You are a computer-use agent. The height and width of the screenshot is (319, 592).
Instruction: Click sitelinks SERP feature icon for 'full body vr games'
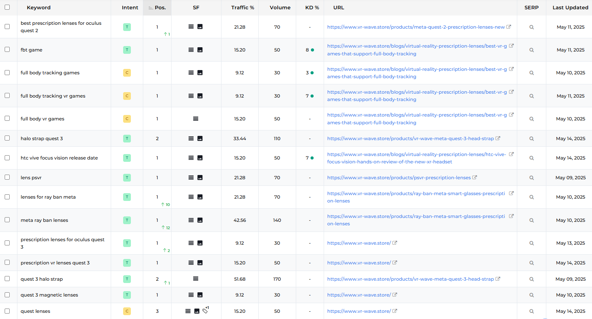pos(196,119)
